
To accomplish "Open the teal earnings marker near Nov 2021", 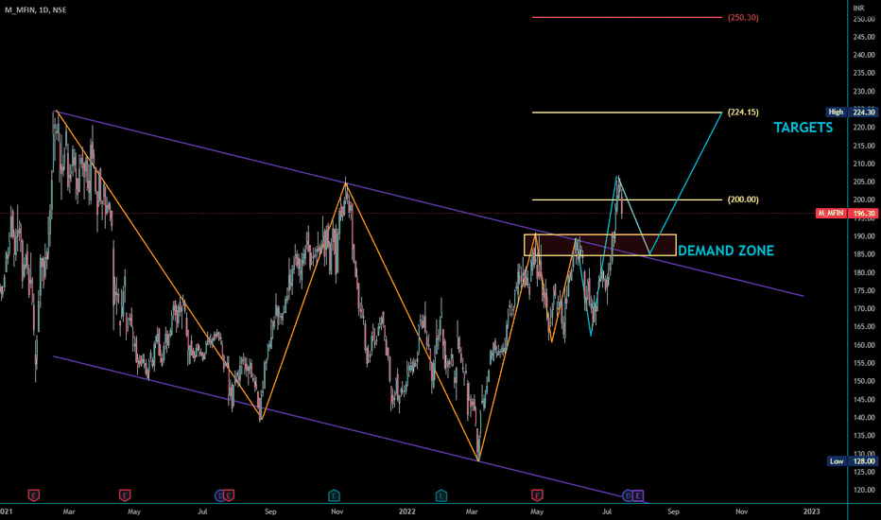I will tap(334, 495).
